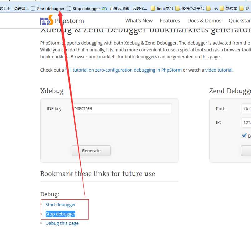Image resolution: width=251 pixels, height=232 pixels.
Task: Click the Start debugger link under Debug
Action: tap(61, 205)
